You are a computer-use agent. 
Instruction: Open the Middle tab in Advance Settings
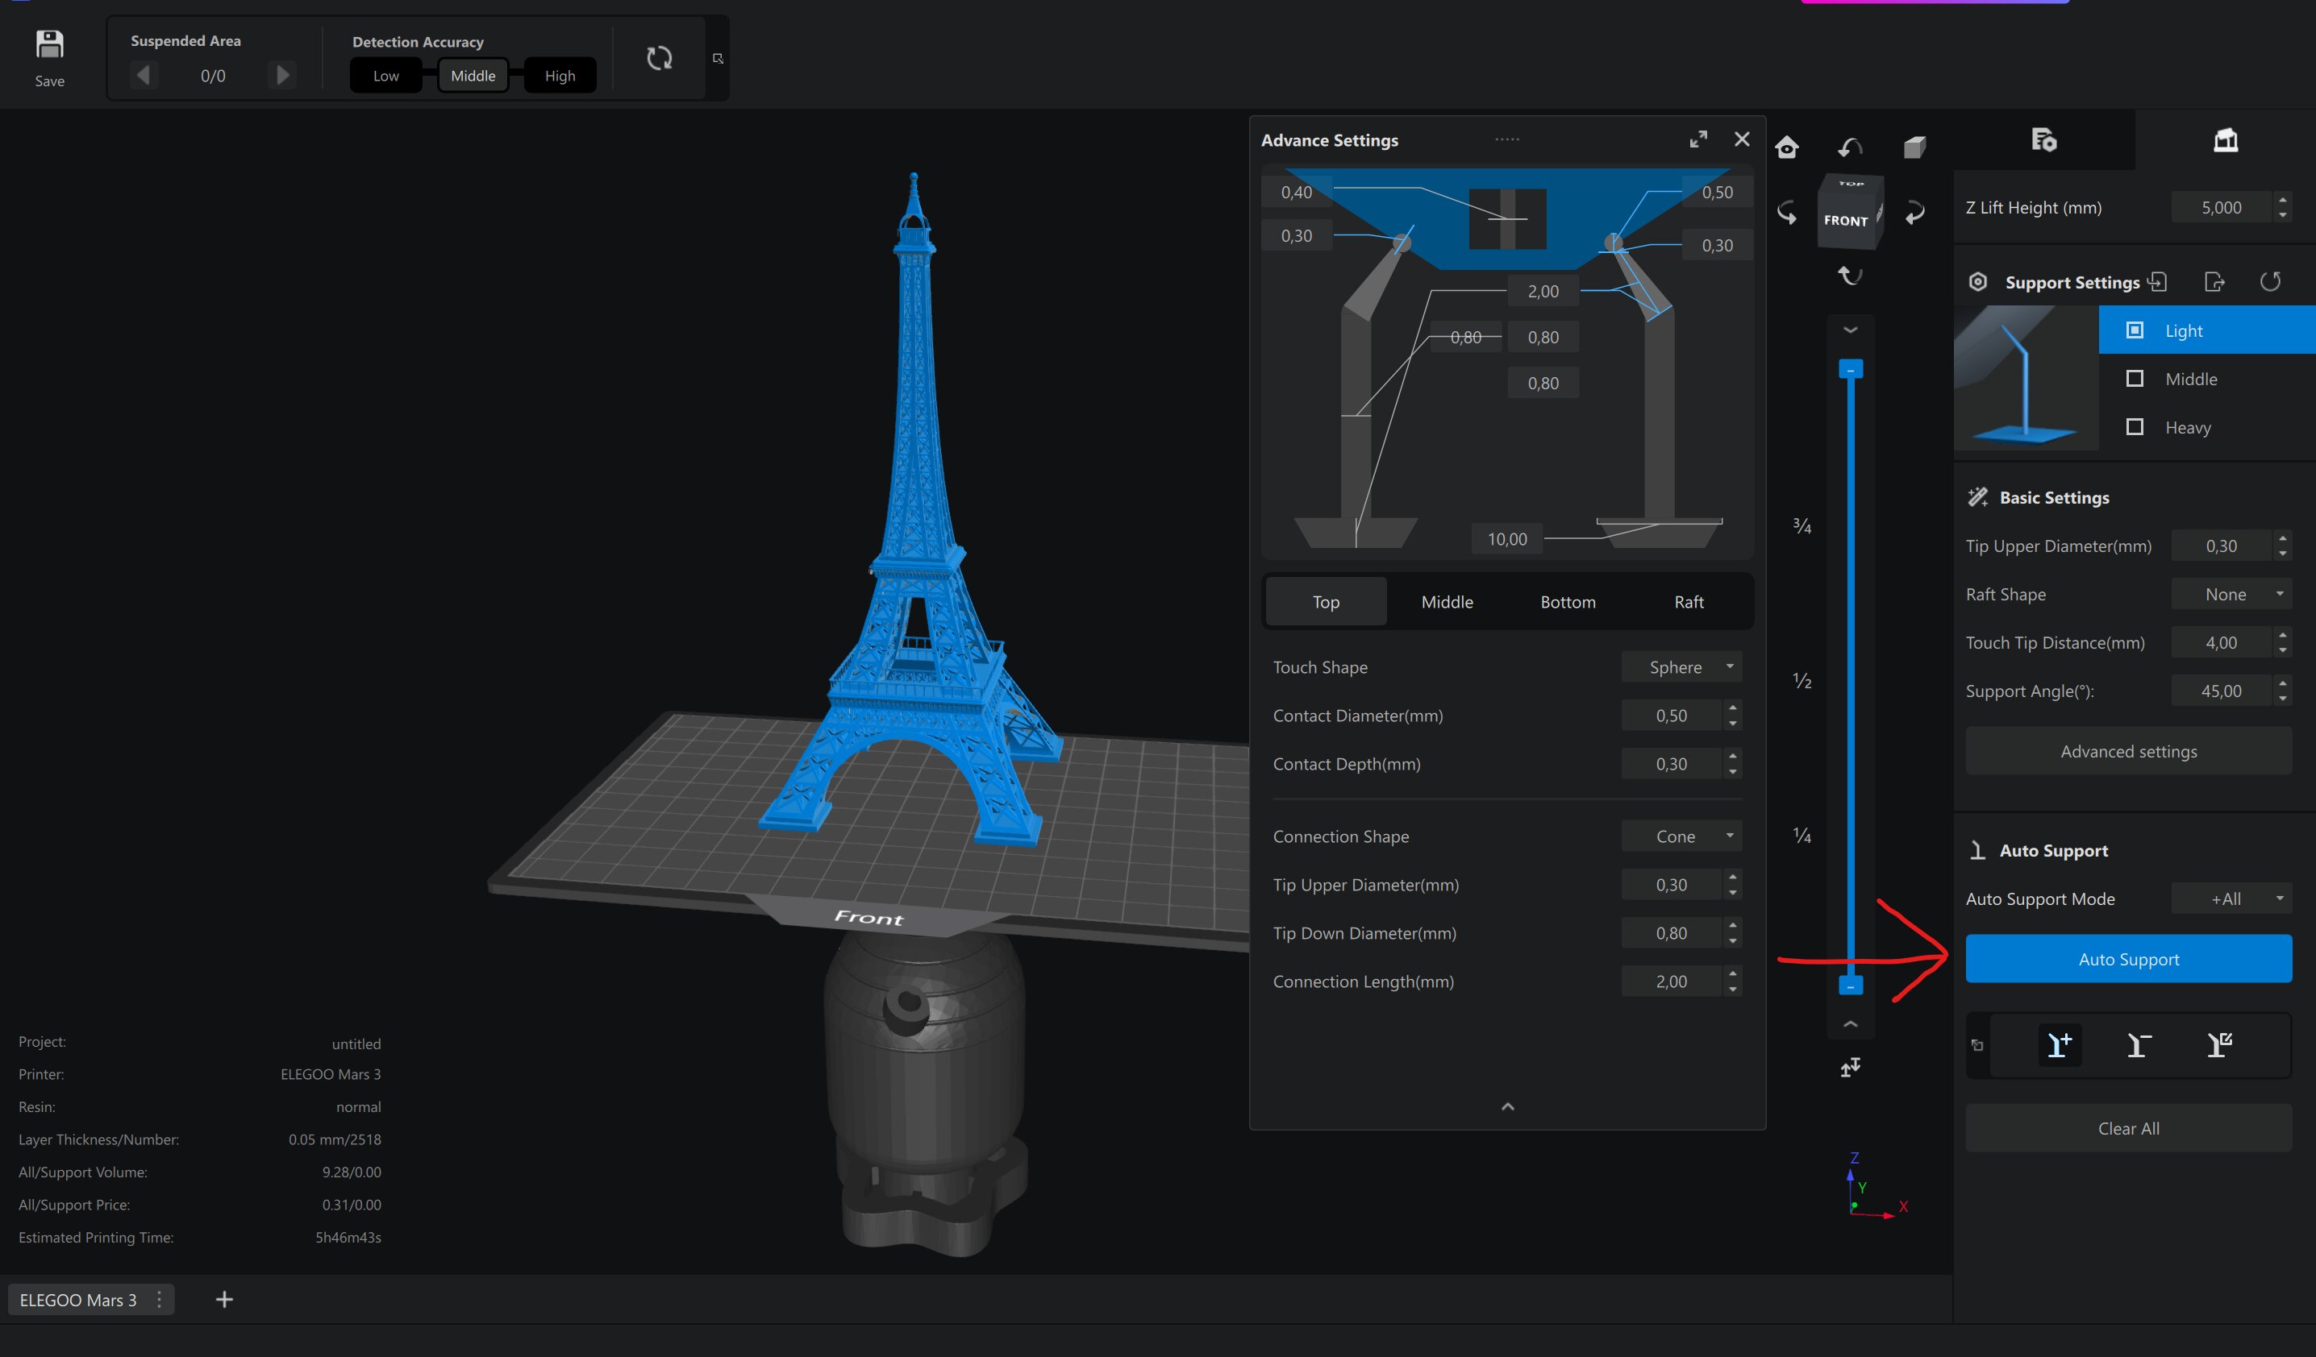[1447, 601]
